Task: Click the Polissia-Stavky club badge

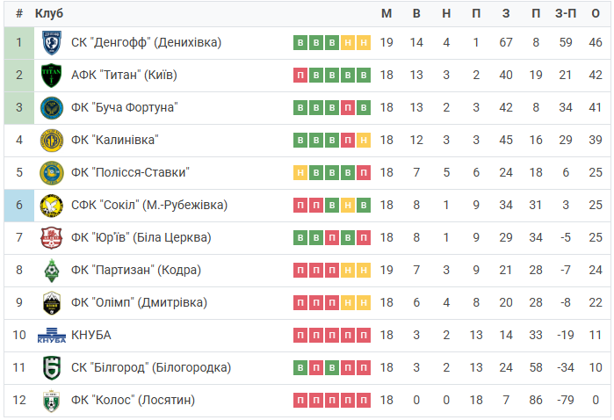Action: click(52, 173)
